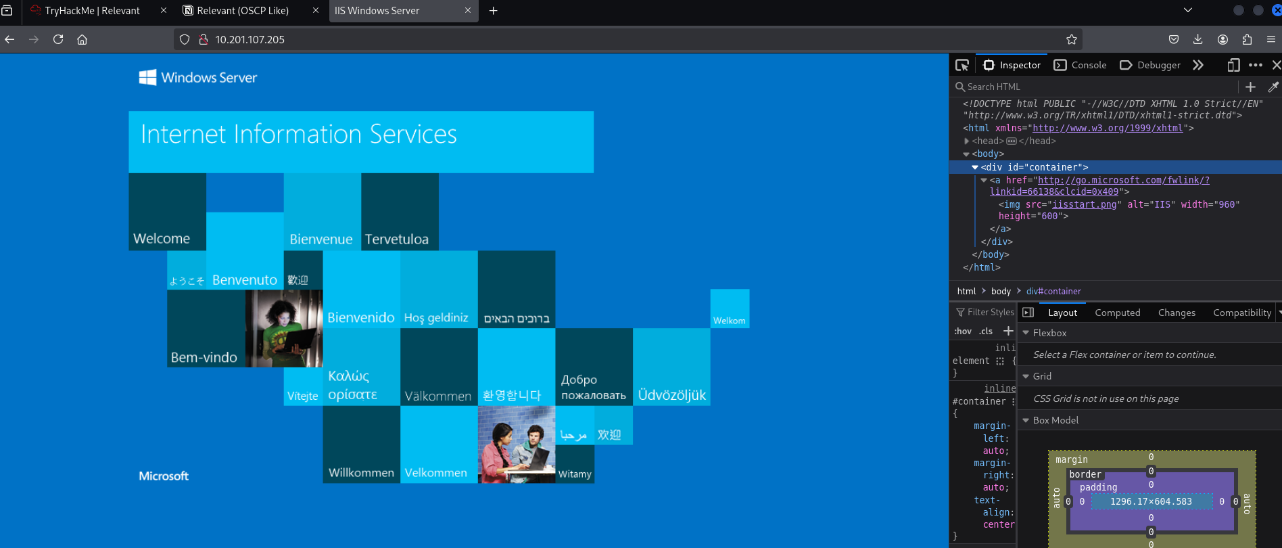1282x548 pixels.
Task: Toggle Responsive Design Mode icon
Action: tap(1233, 65)
